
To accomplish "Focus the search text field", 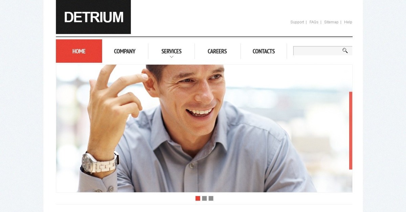I will (x=317, y=51).
